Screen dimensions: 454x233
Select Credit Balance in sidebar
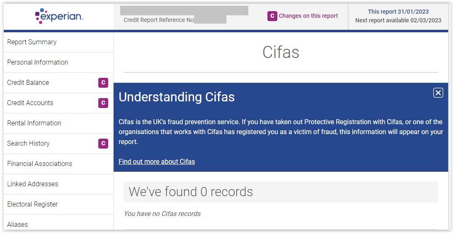(58, 83)
